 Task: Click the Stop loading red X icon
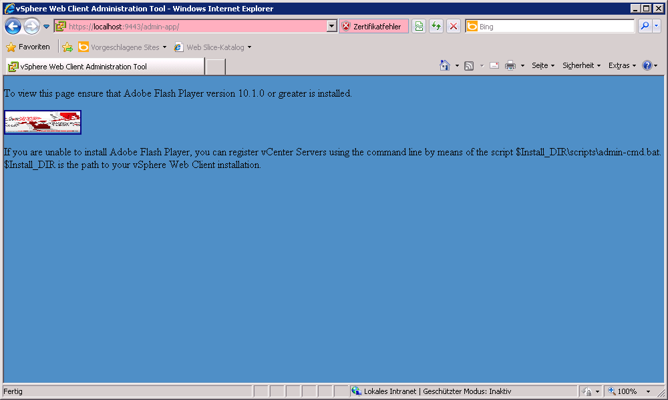(454, 27)
